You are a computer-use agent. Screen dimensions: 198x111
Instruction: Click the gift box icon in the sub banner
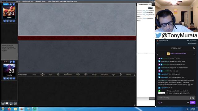click(168, 54)
